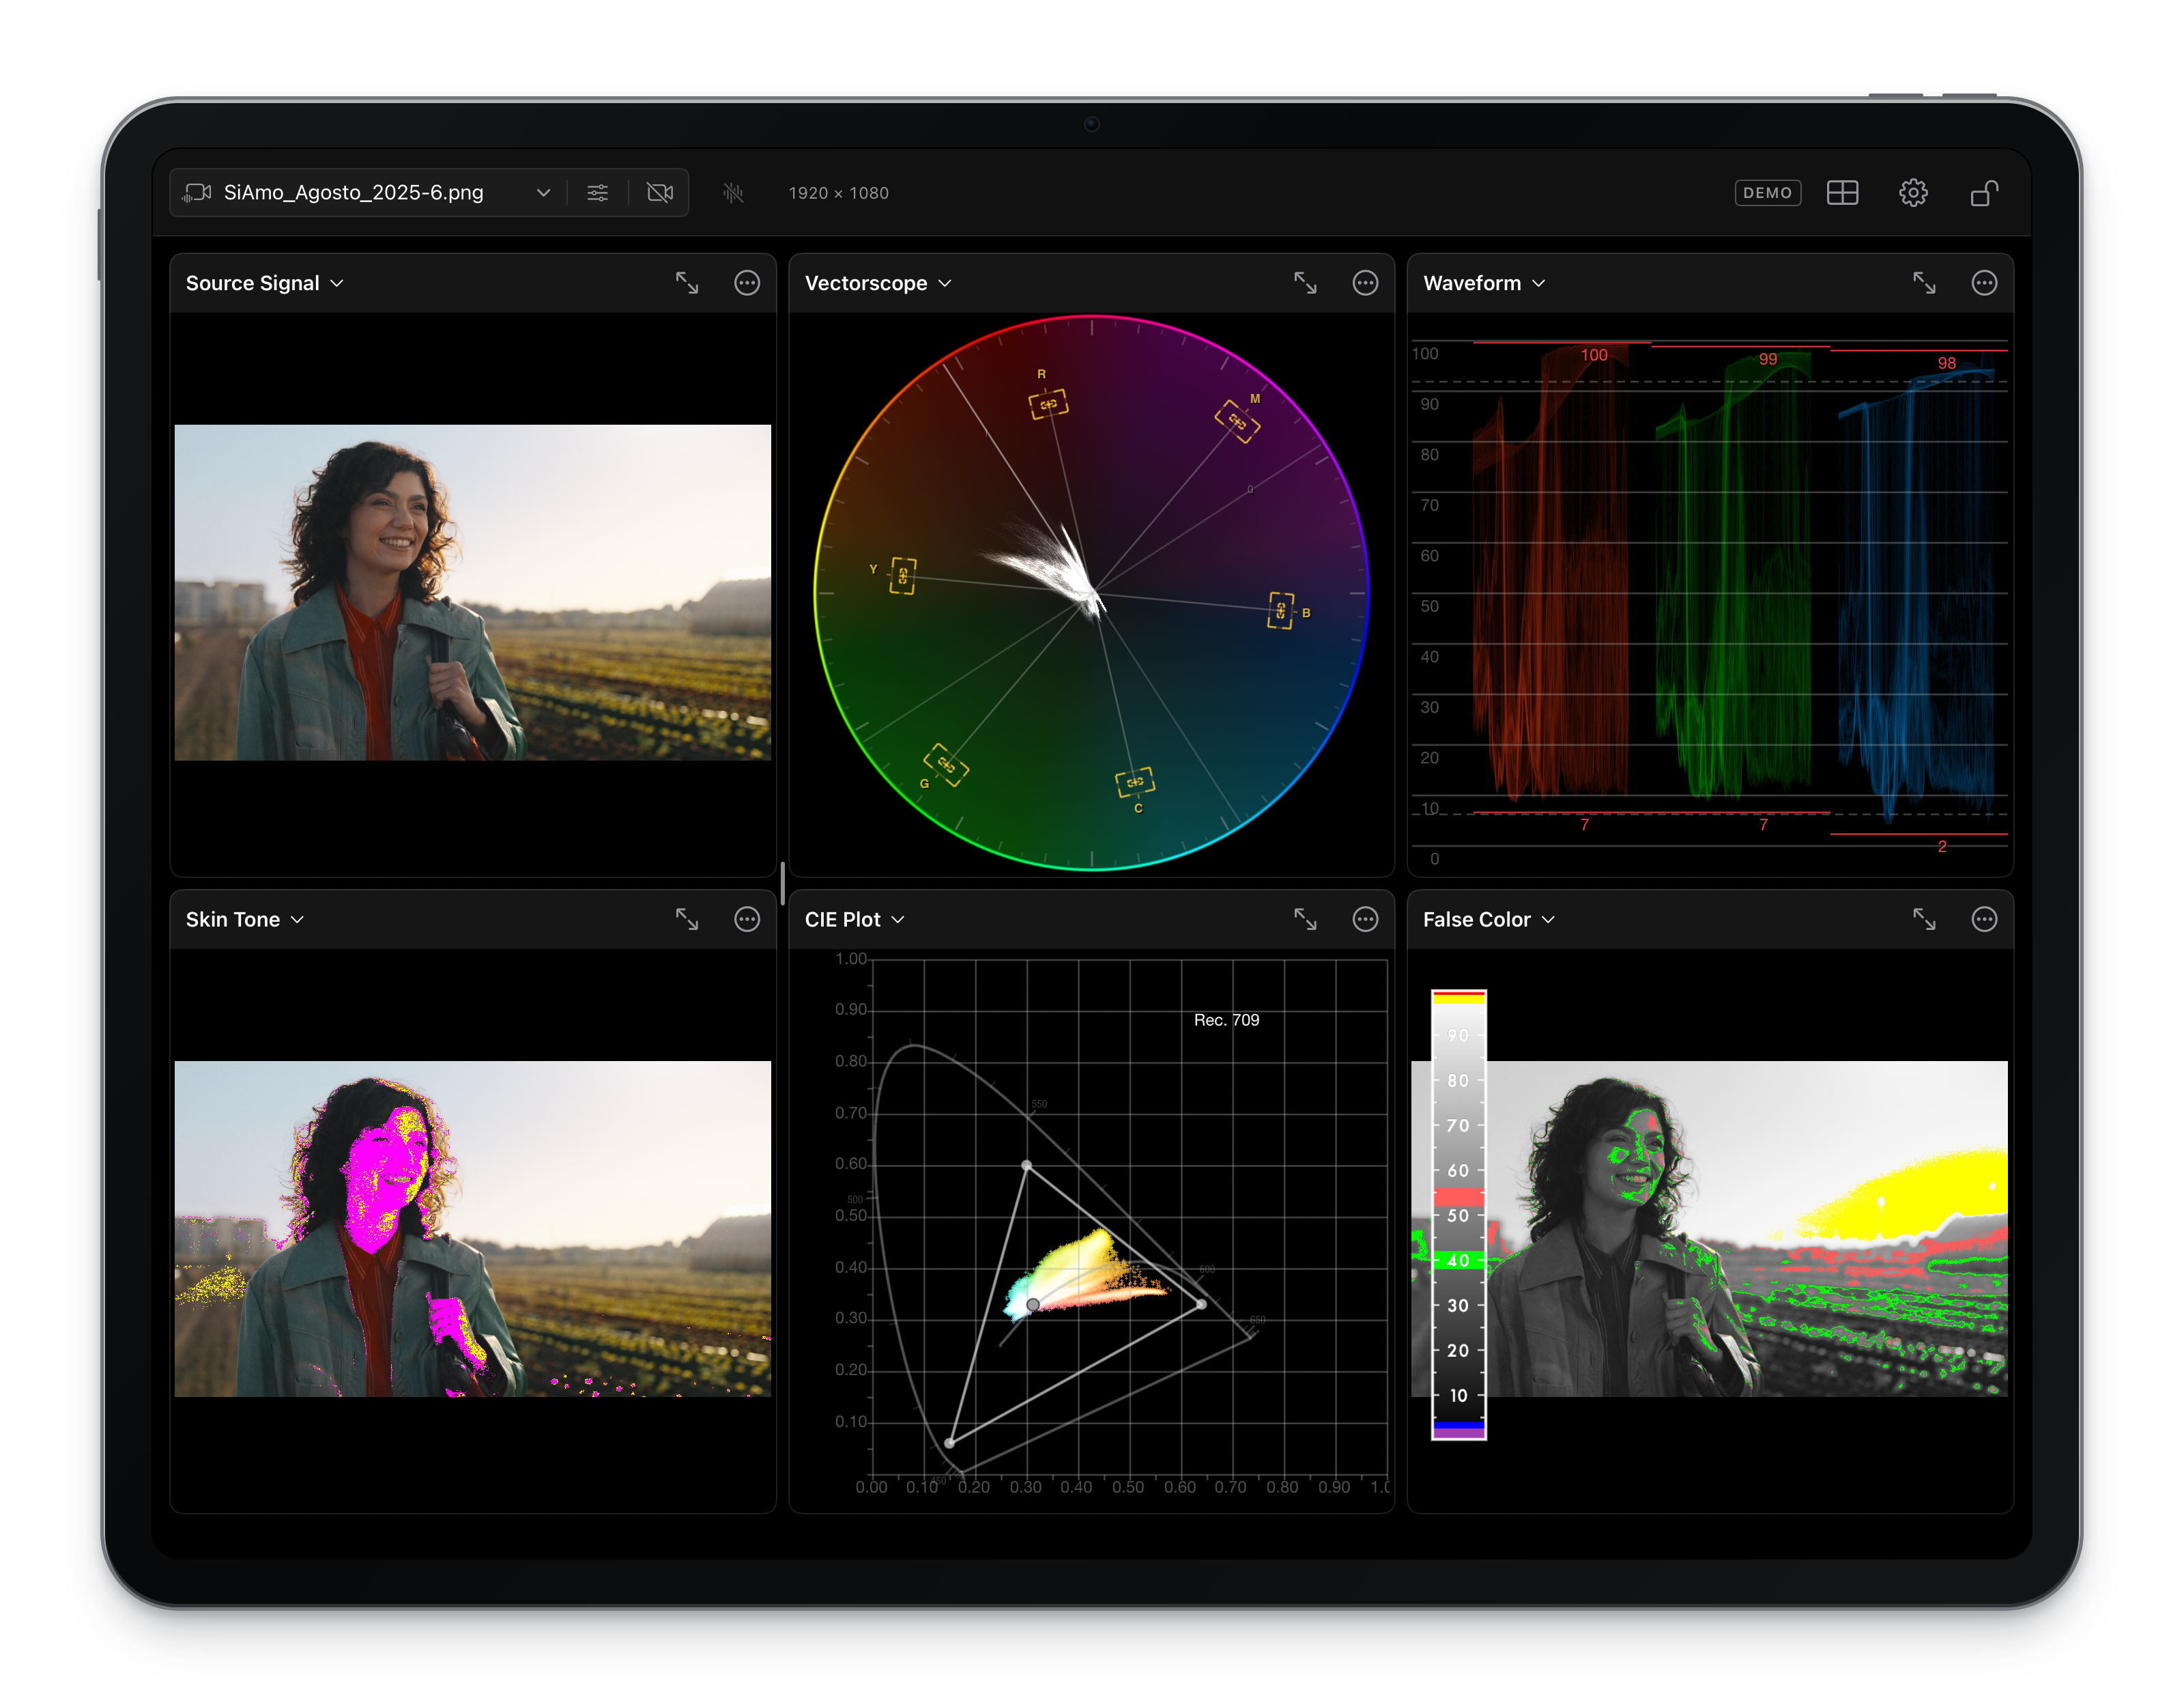Viewport: 2184px width, 1707px height.
Task: Open the settings gear
Action: pyautogui.click(x=1913, y=192)
